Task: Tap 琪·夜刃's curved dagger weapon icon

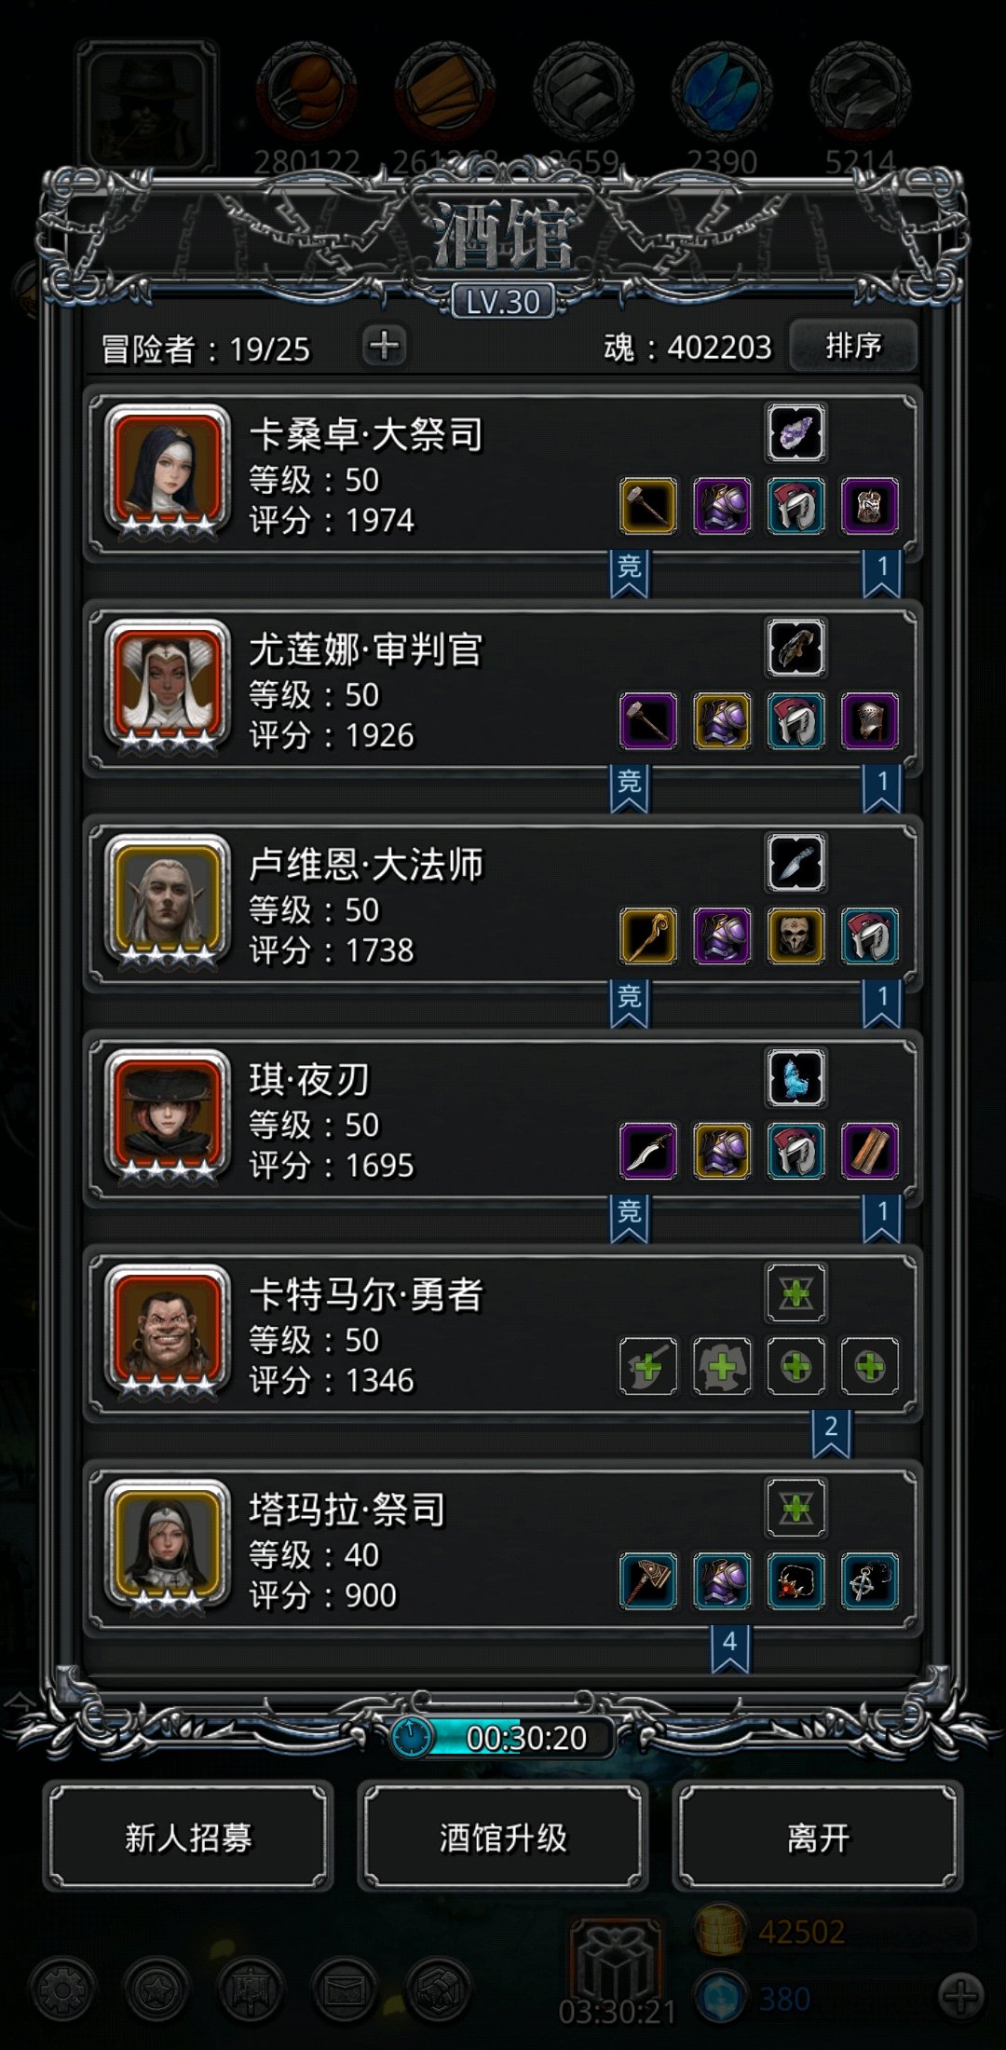Action: point(648,1151)
